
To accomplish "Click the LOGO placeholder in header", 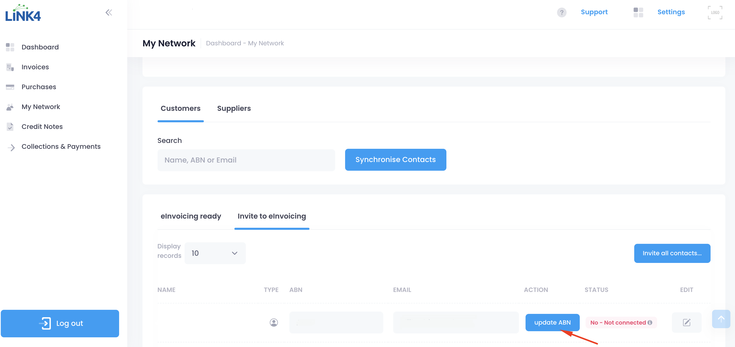I will (715, 12).
